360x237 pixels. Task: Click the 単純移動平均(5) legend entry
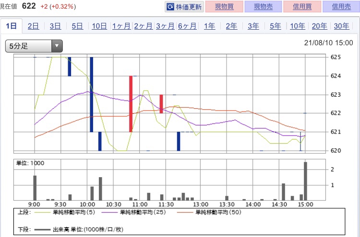64,212
